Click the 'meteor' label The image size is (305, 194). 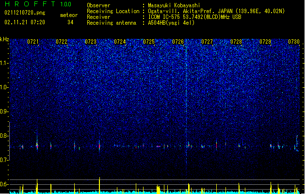tap(69, 15)
